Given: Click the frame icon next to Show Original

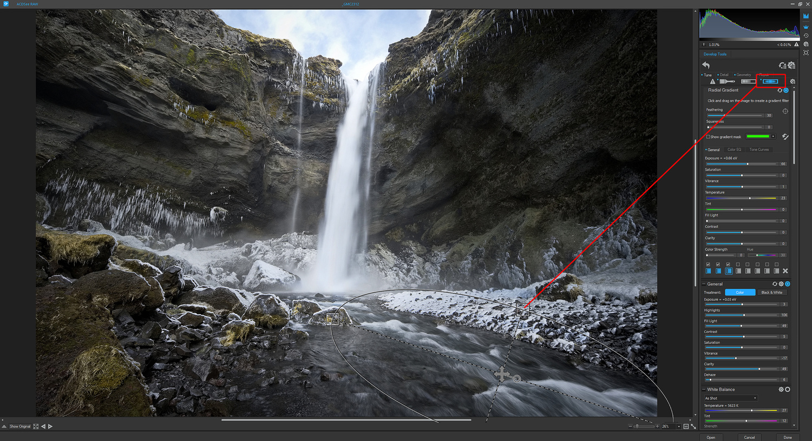Looking at the screenshot, I should click(x=36, y=426).
